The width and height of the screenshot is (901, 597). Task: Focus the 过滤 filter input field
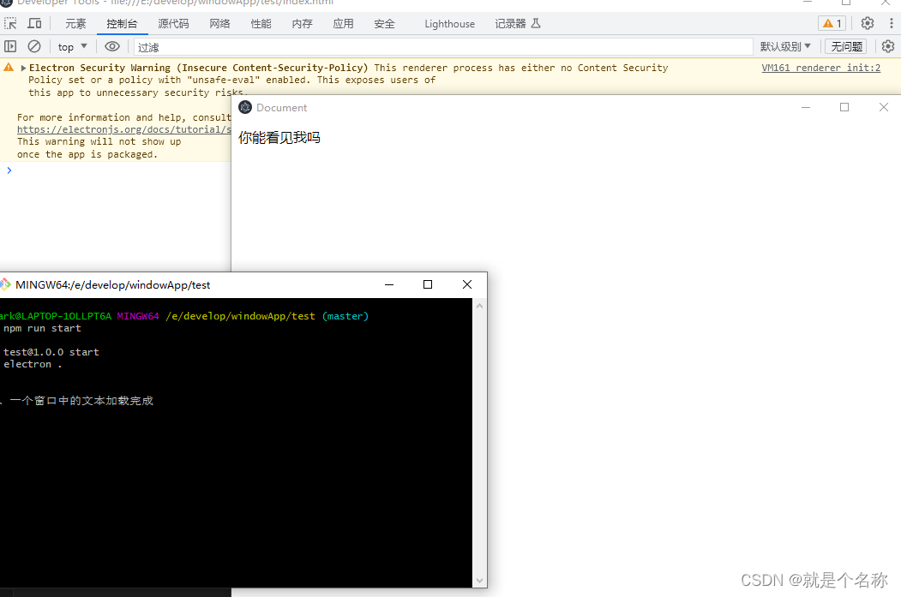[x=443, y=47]
